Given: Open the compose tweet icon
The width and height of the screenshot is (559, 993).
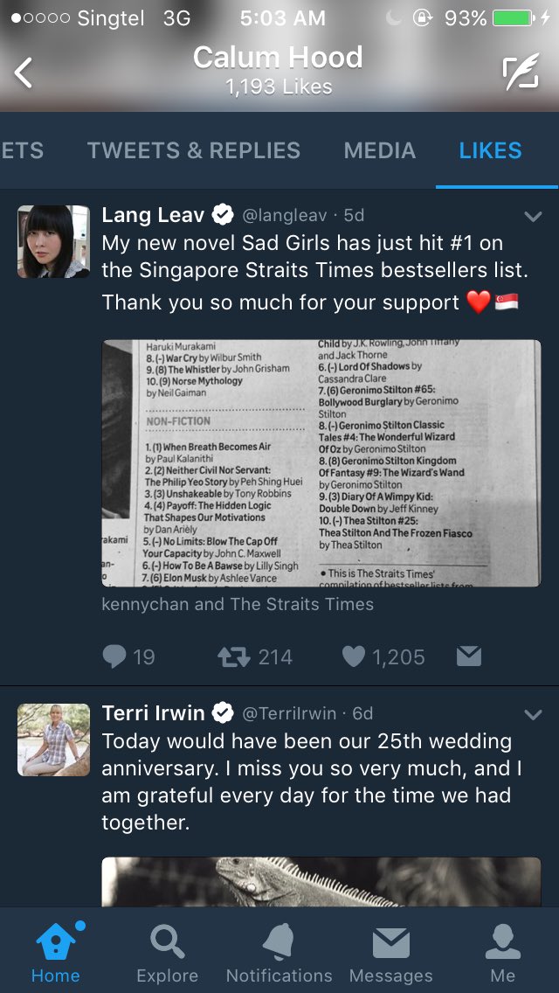Looking at the screenshot, I should [521, 72].
